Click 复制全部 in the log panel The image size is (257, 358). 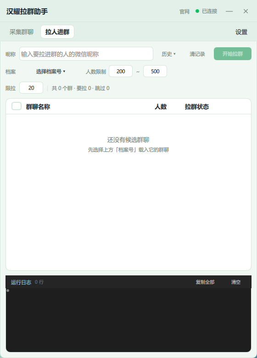pyautogui.click(x=205, y=282)
